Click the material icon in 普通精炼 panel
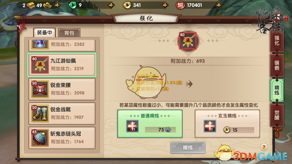The height and width of the screenshot is (164, 292). coord(132,126)
